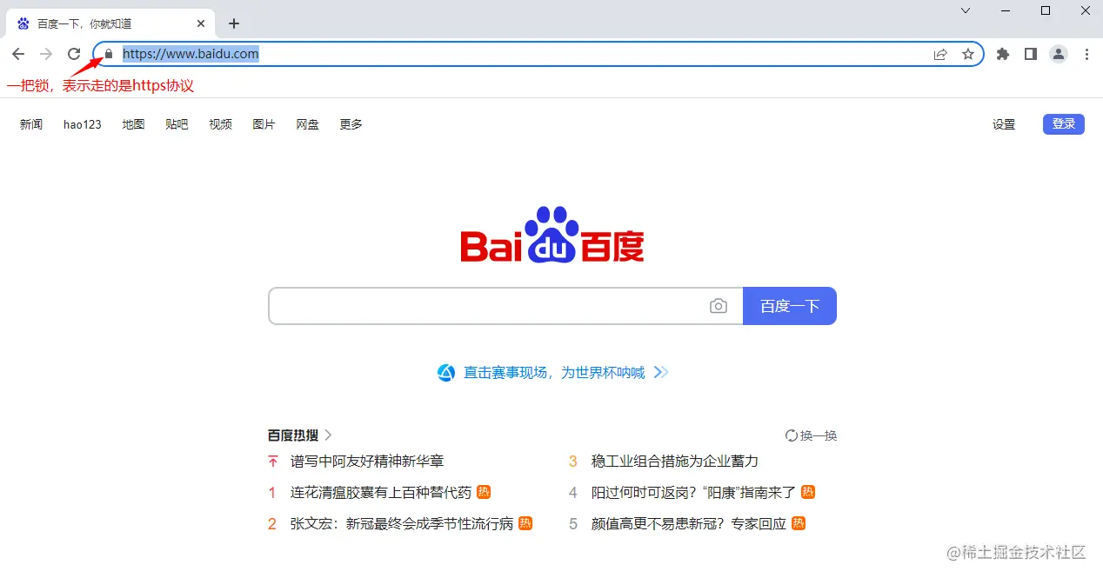The width and height of the screenshot is (1103, 578).
Task: Click the Baidu logo
Action: (552, 235)
